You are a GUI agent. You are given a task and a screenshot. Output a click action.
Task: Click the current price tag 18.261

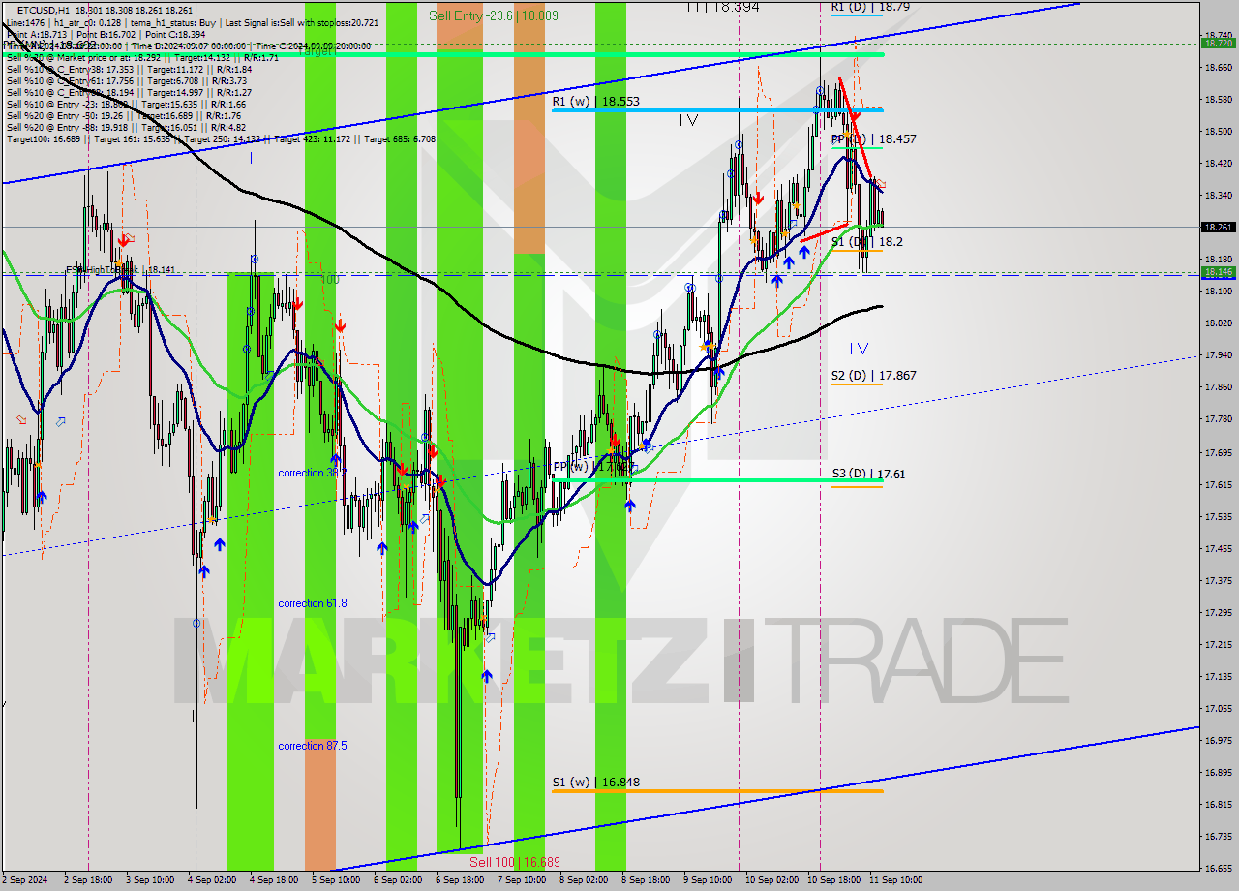pos(1217,227)
